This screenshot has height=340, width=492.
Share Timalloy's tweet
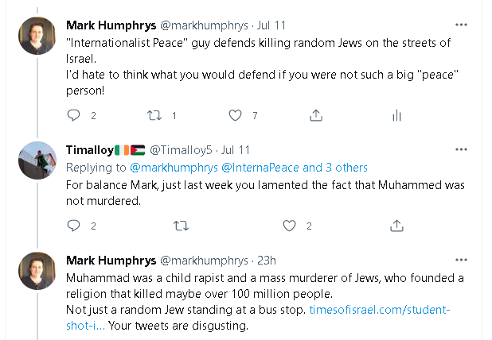point(396,226)
